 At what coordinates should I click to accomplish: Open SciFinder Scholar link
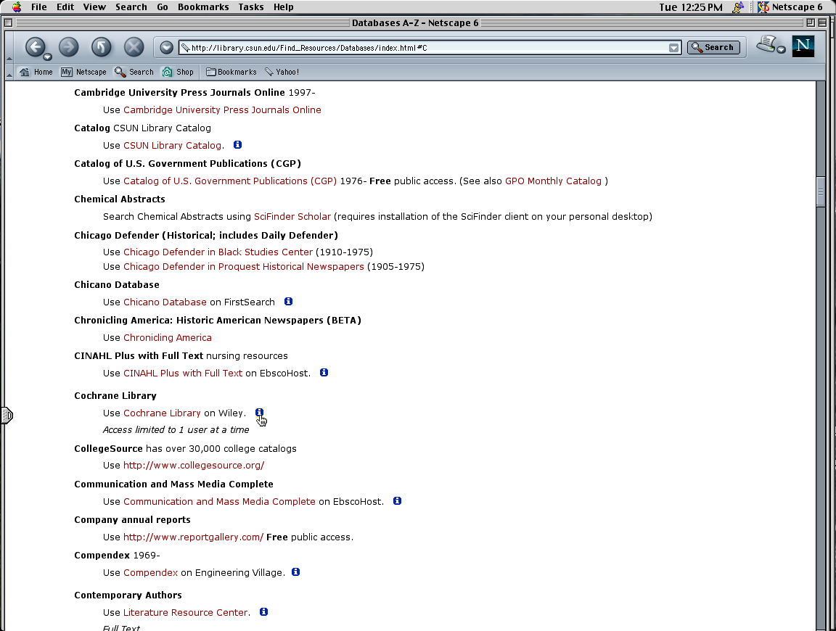(x=292, y=216)
